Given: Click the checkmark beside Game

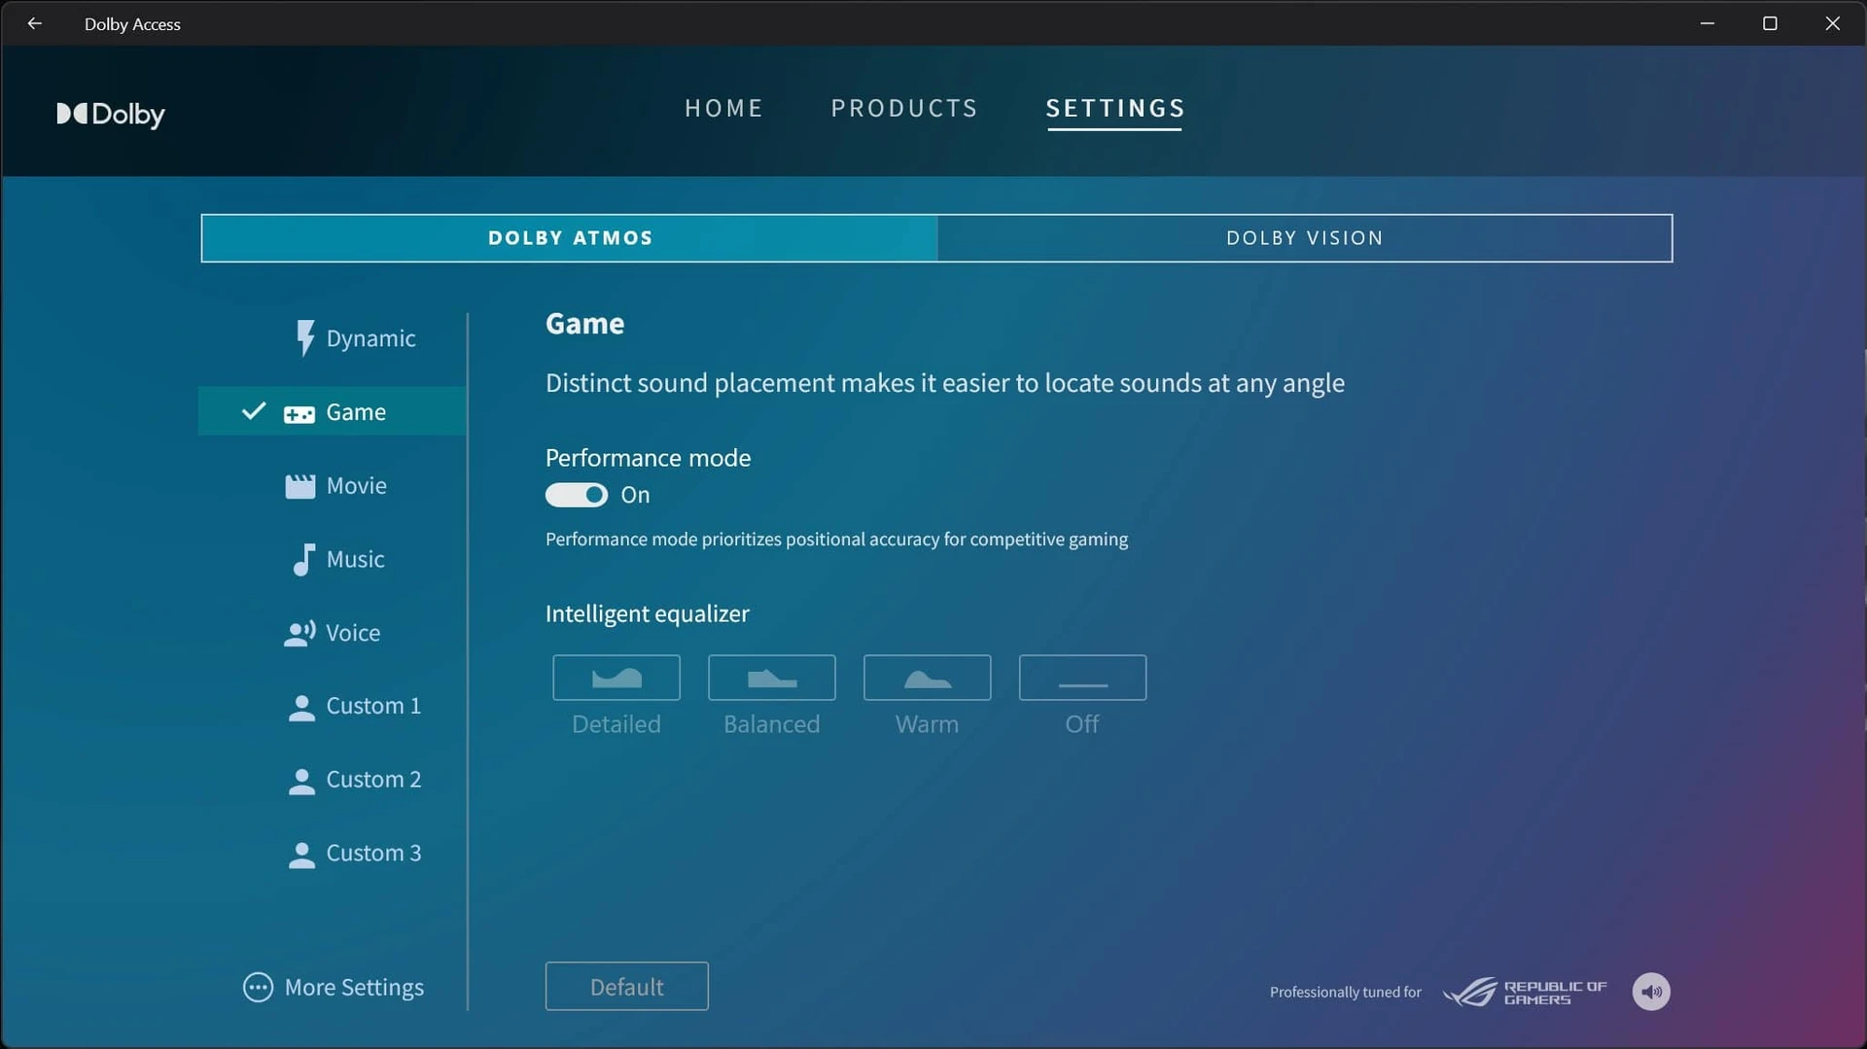Looking at the screenshot, I should (254, 411).
